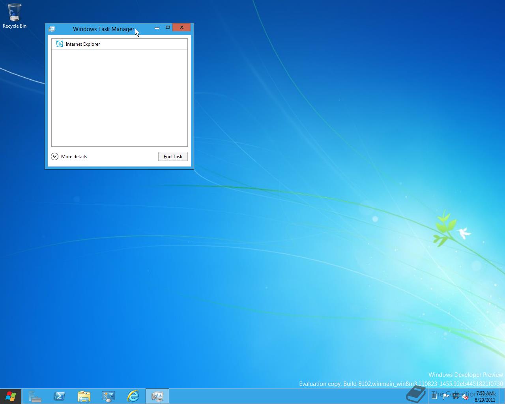The image size is (505, 404).
Task: Click the Internet Explorer icon in Task Manager list
Action: point(60,44)
